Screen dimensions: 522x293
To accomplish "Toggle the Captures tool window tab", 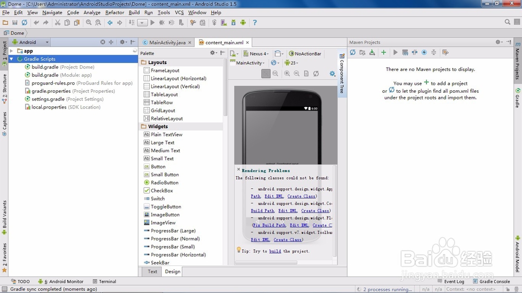I will tap(4, 124).
